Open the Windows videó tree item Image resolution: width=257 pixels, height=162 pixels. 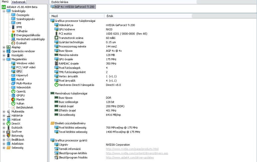(25, 63)
